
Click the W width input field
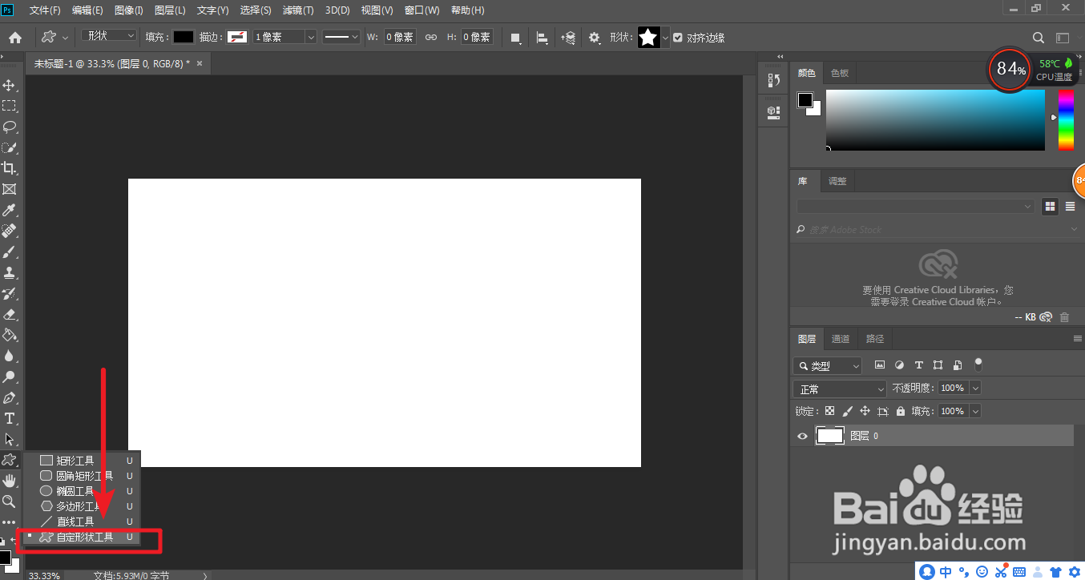[400, 37]
